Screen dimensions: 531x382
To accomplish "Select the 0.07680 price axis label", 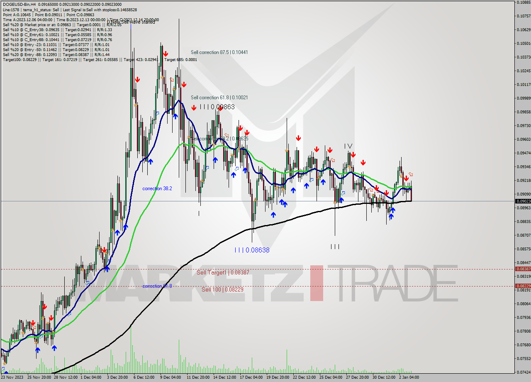I will pos(524,345).
